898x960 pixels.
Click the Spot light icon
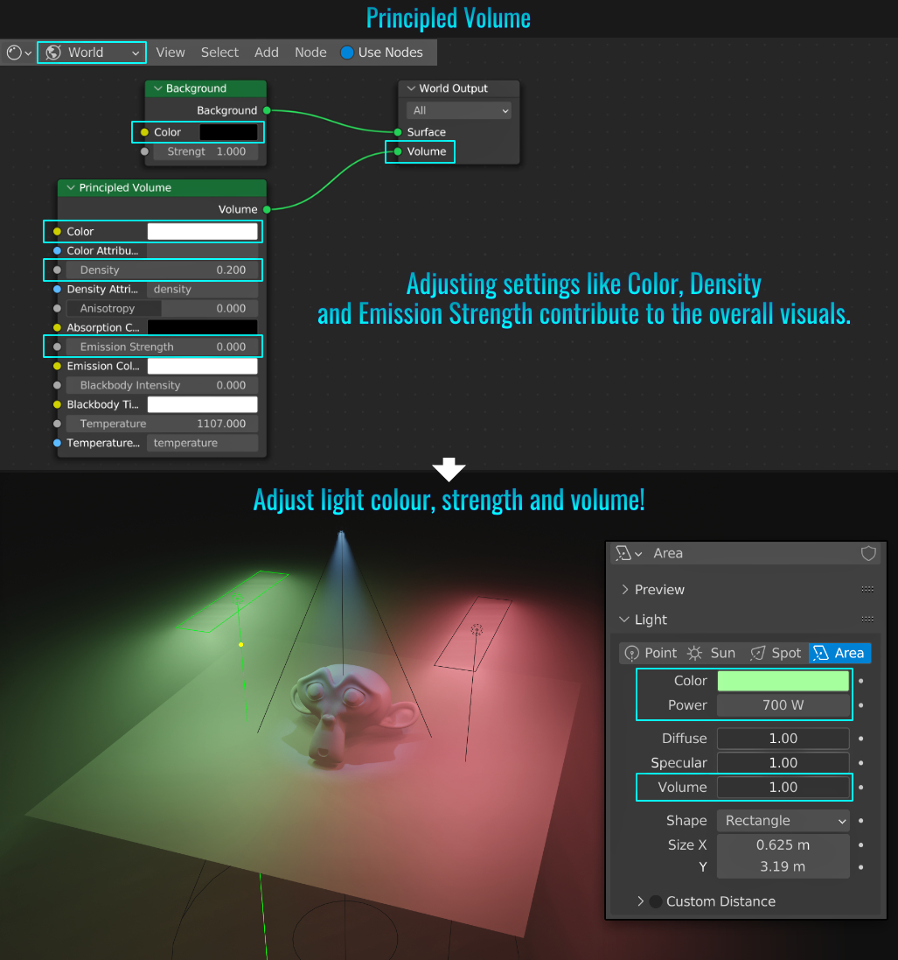click(x=758, y=653)
